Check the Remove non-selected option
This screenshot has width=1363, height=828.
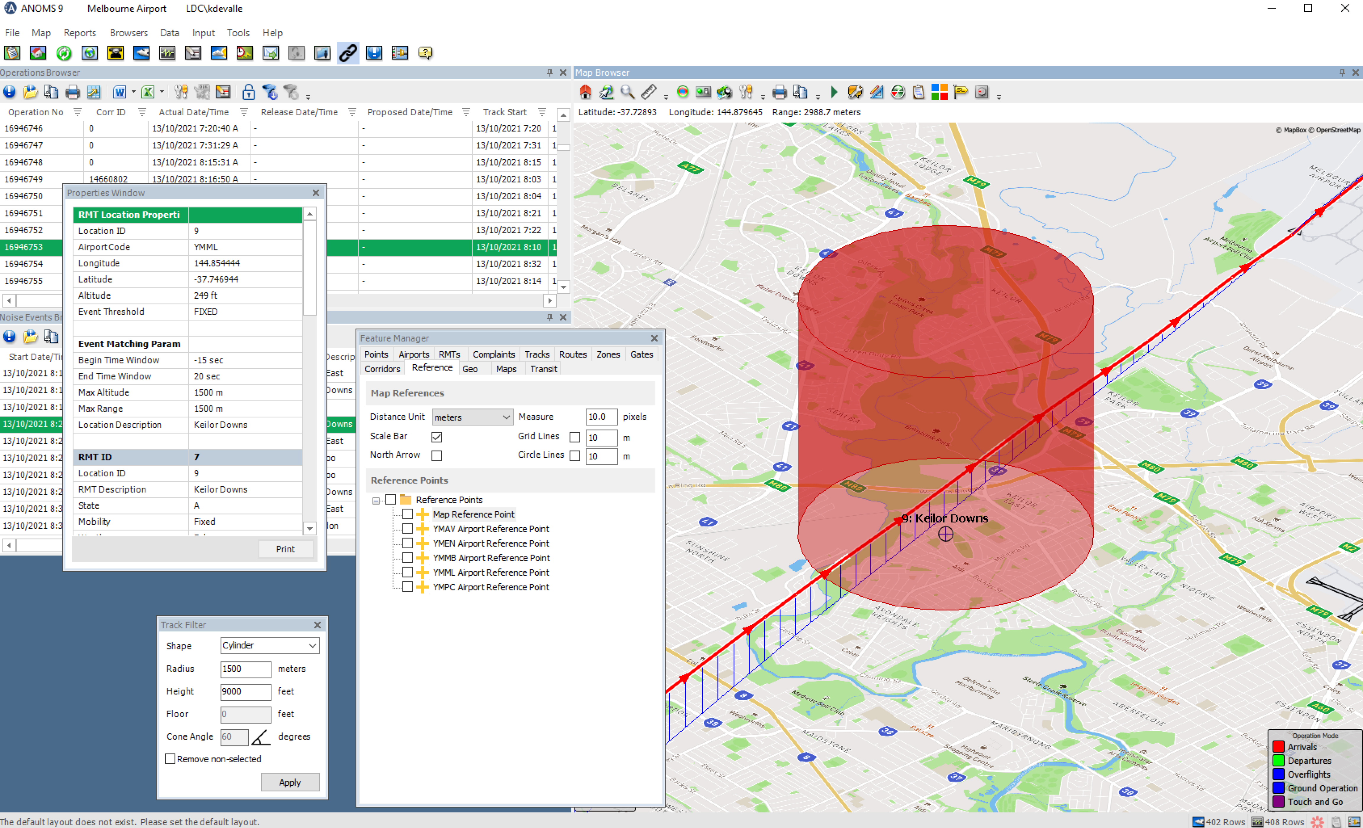click(170, 759)
